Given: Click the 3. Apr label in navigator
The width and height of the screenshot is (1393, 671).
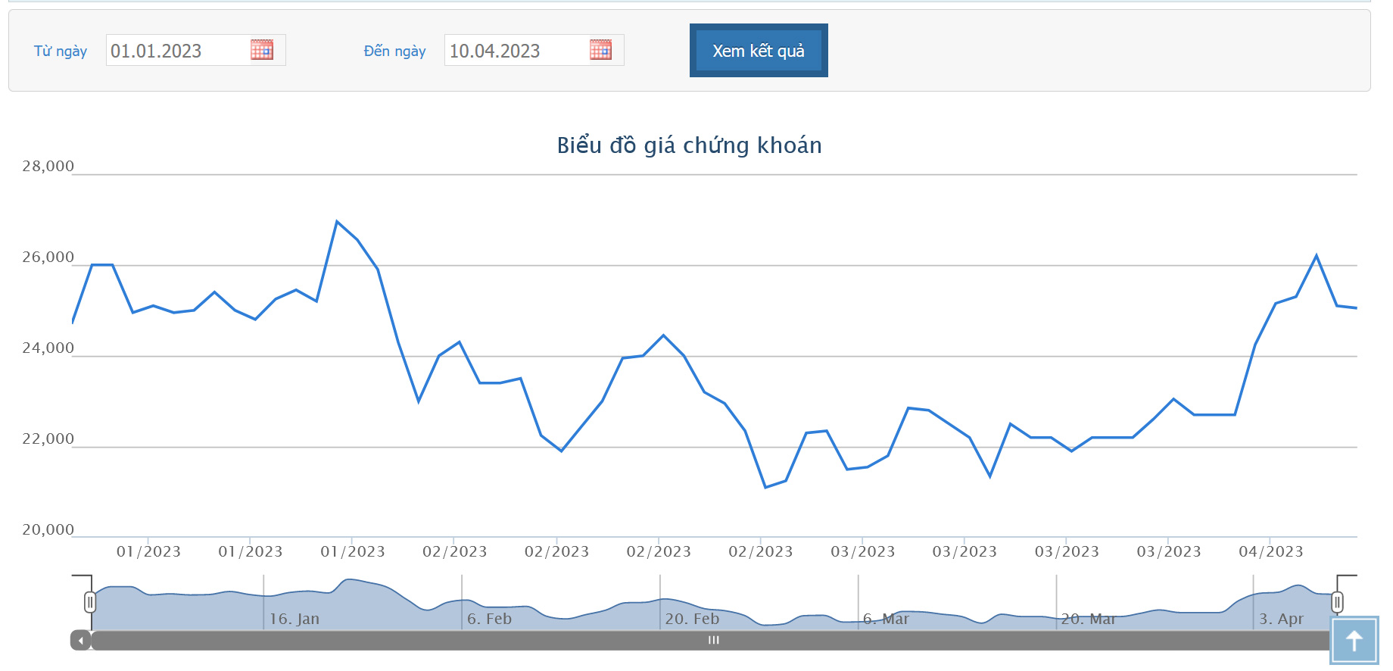Looking at the screenshot, I should coord(1281,619).
